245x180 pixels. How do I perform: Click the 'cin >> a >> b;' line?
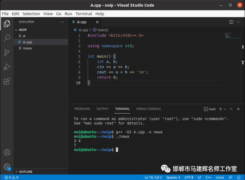click(113, 67)
